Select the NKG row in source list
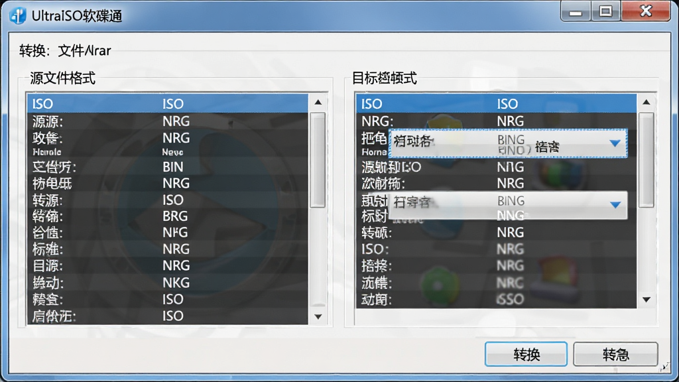 tap(168, 283)
